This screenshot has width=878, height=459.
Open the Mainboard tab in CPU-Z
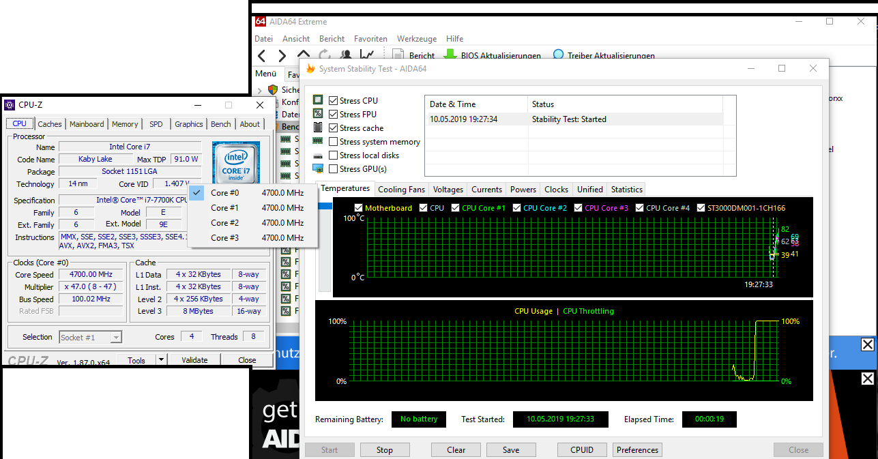pos(87,124)
